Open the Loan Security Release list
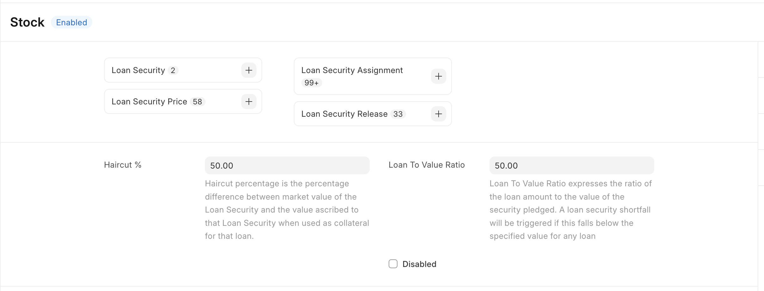Screen dimensions: 764x291 (x=344, y=114)
